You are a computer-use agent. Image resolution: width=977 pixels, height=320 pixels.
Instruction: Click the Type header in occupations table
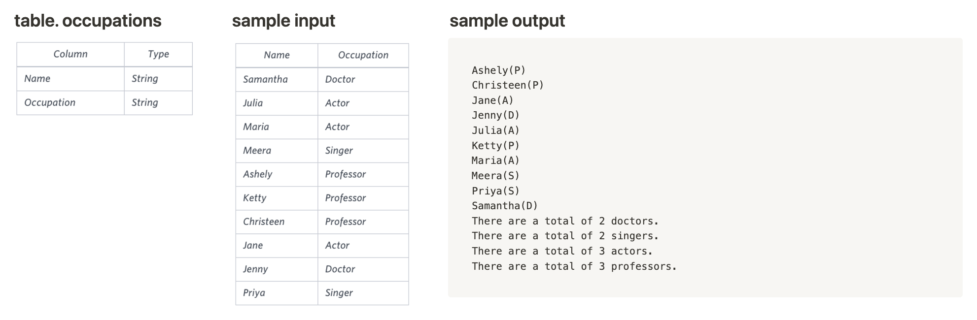coord(158,54)
